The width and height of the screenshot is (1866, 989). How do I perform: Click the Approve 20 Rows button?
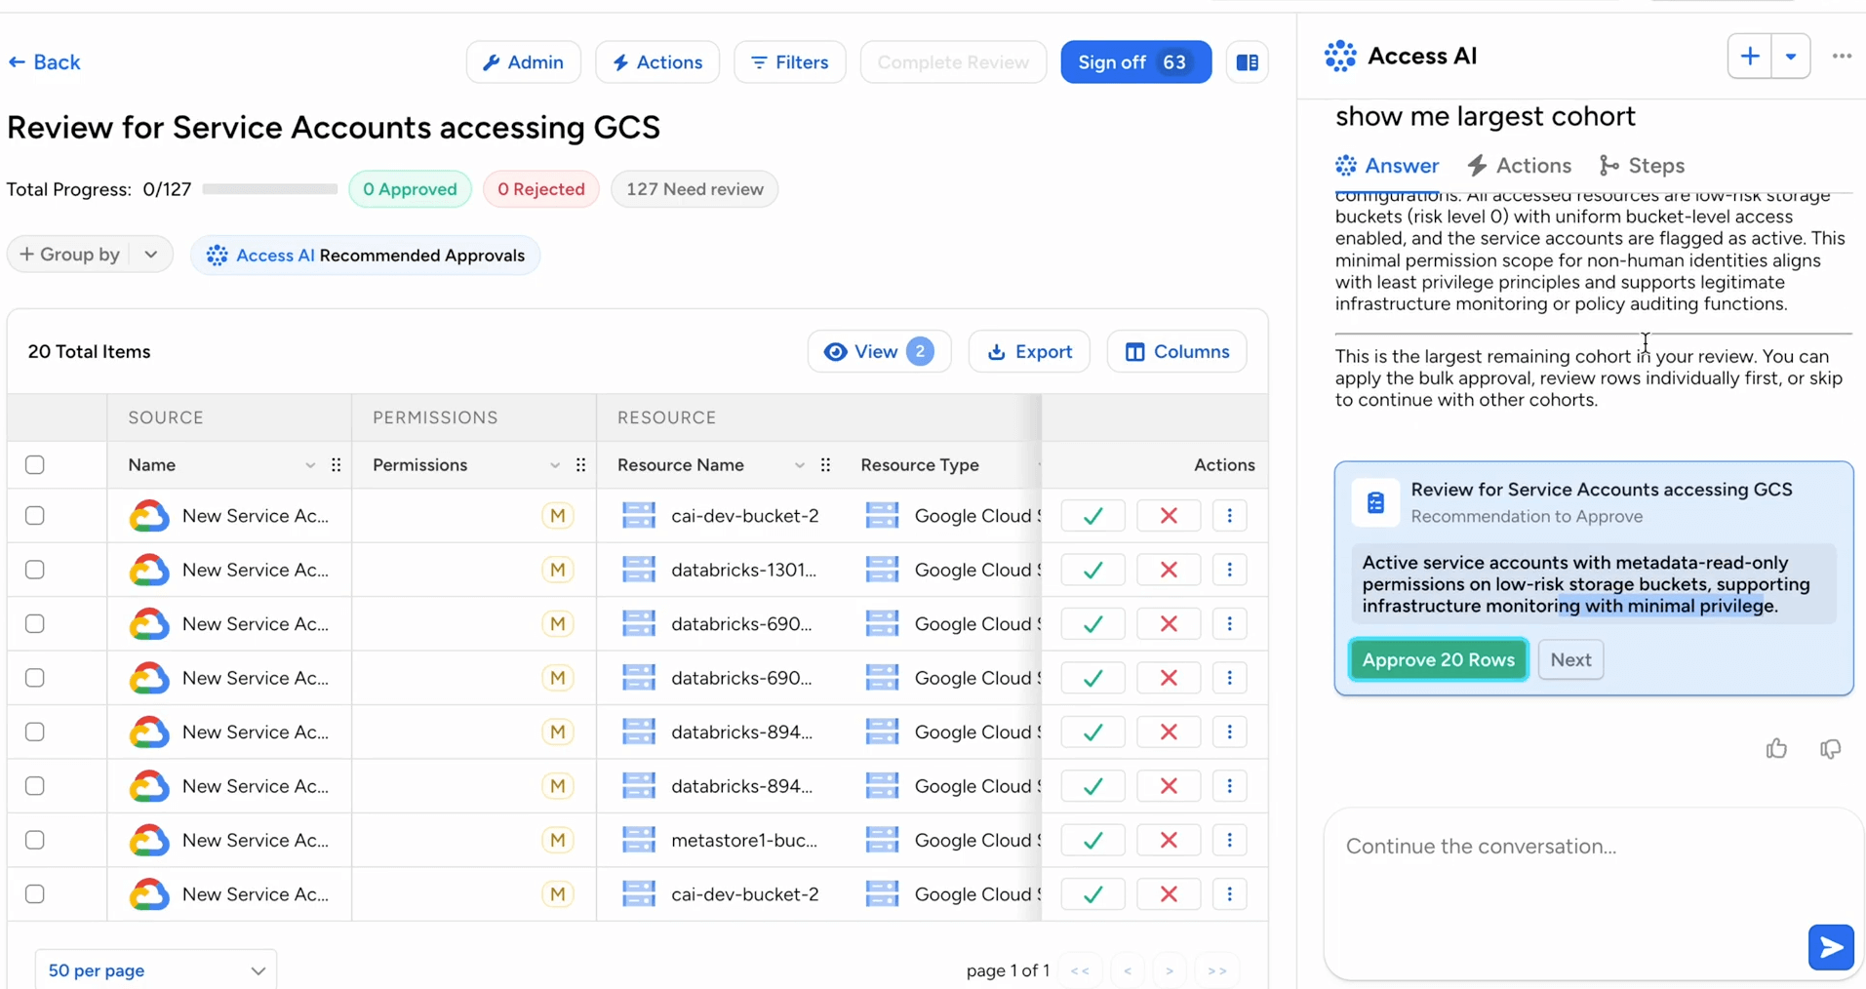[x=1438, y=660]
